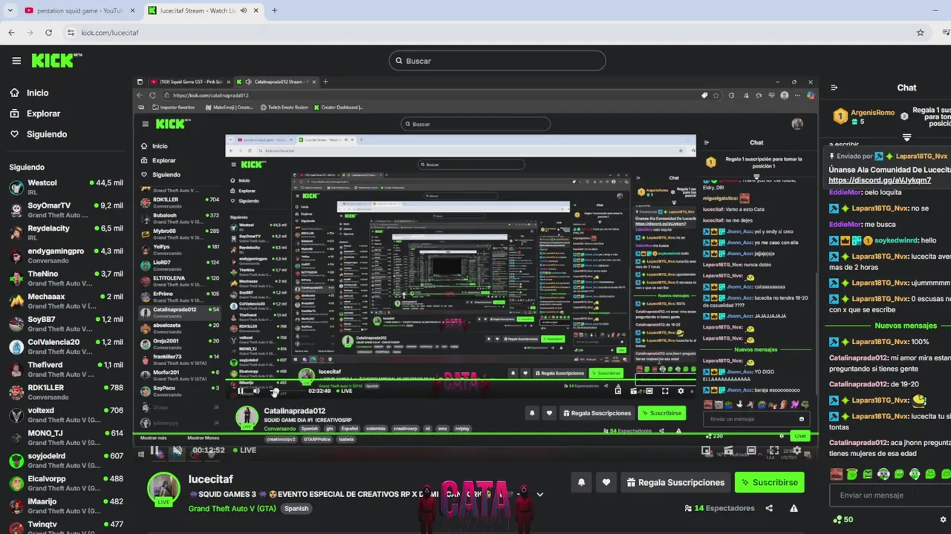This screenshot has height=534, width=951.
Task: Go to Siguiendo in Kick sidebar
Action: click(x=47, y=134)
